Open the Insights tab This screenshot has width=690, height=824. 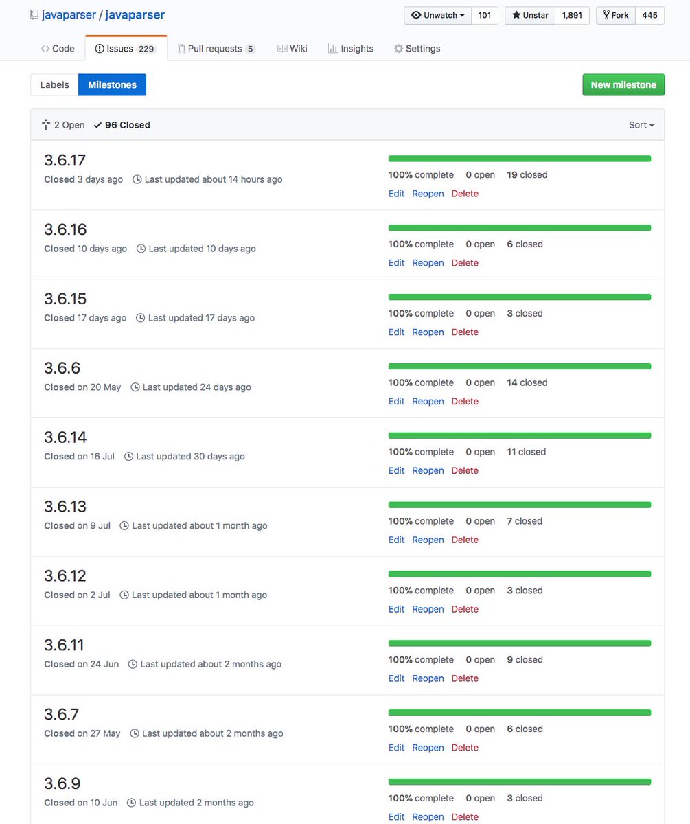point(351,49)
